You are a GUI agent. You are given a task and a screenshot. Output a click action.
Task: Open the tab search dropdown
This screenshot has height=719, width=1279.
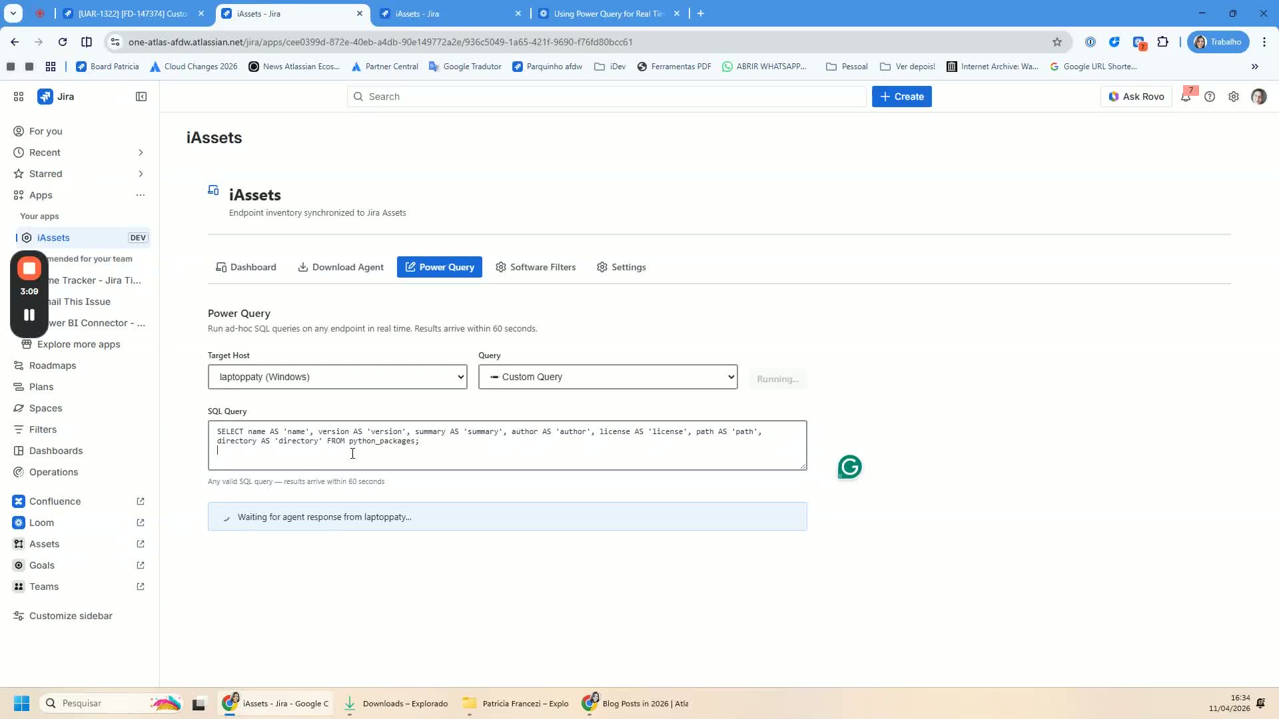tap(13, 13)
